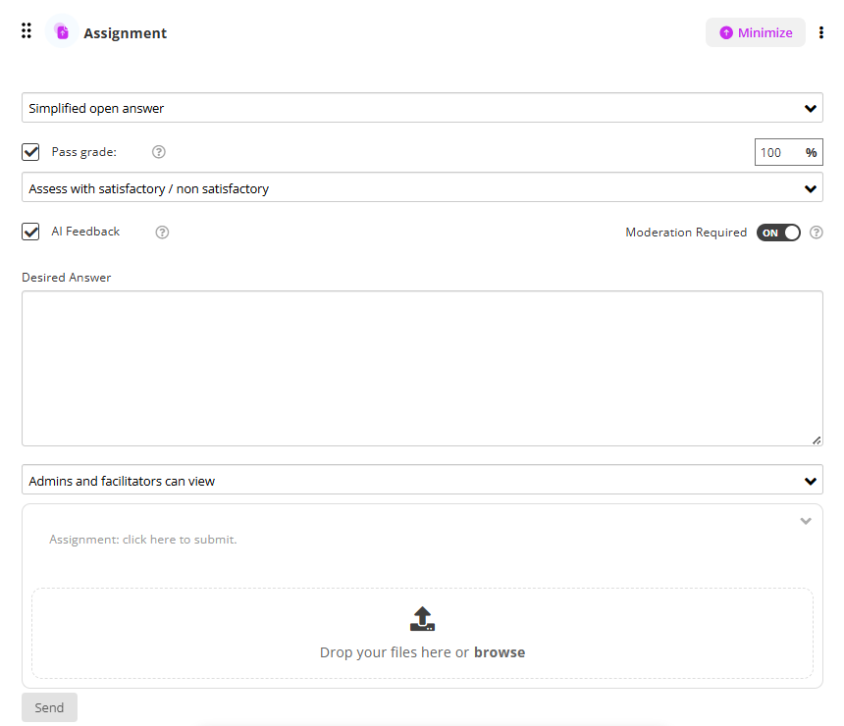
Task: Click the purple Assignment block icon
Action: coord(62,32)
